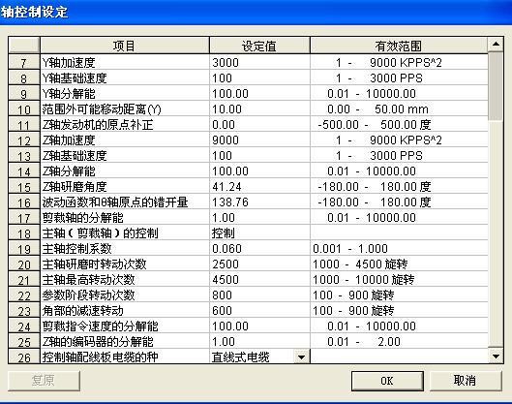Viewport: 512px width, 404px height.
Task: Select row header number 14
Action: pyautogui.click(x=24, y=171)
